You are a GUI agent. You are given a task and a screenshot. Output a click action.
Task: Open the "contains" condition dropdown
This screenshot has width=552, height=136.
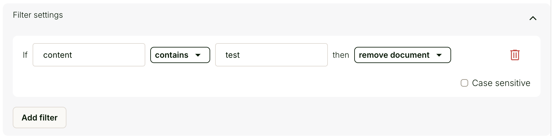tap(180, 55)
